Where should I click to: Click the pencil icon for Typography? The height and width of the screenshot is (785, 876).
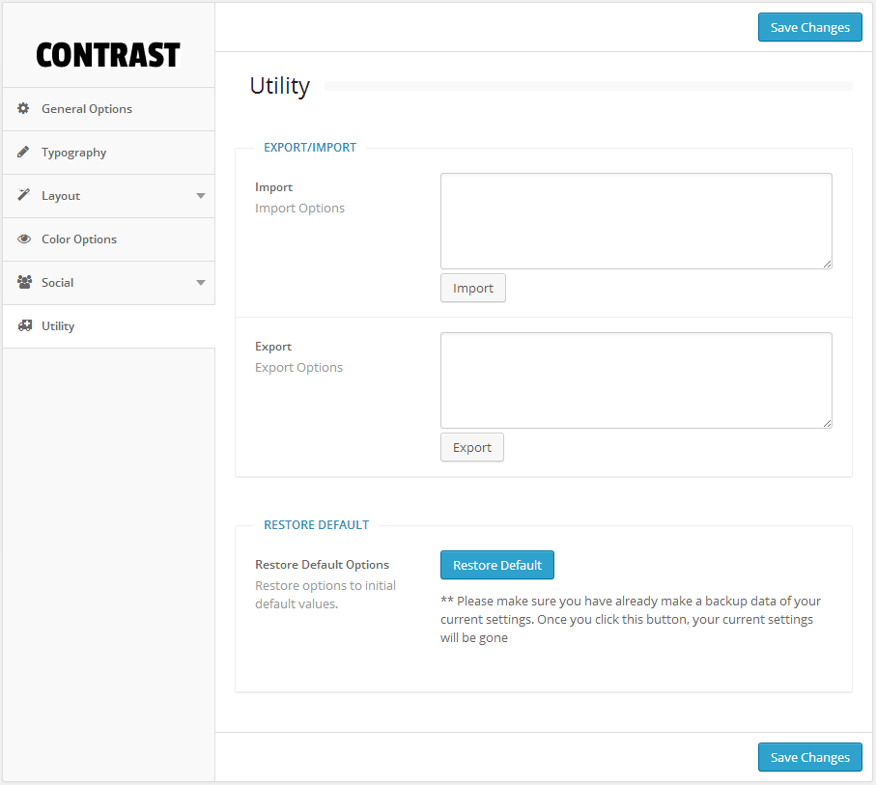click(x=24, y=153)
